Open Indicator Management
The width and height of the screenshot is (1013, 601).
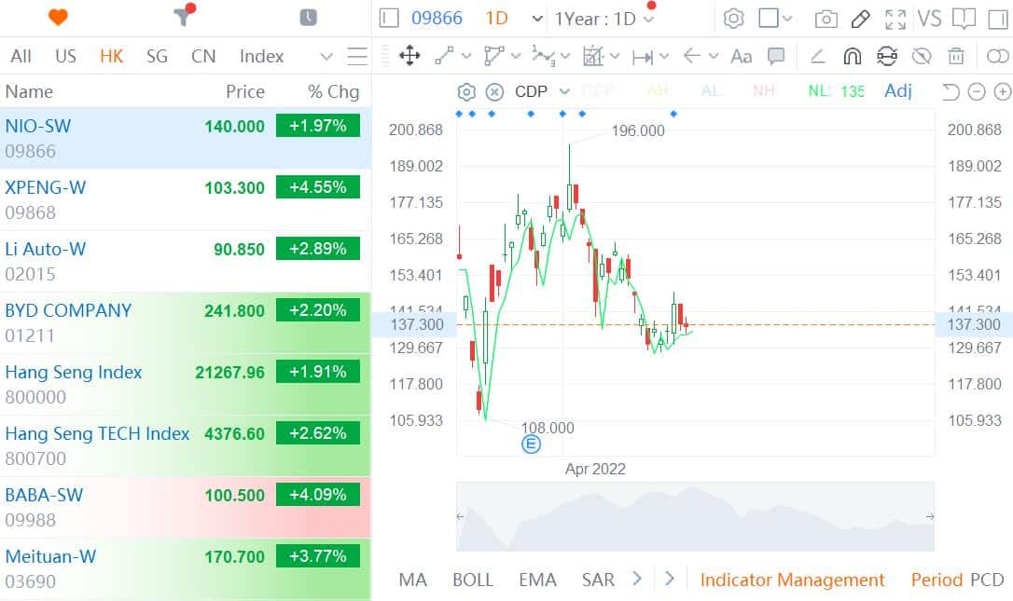pyautogui.click(x=792, y=580)
